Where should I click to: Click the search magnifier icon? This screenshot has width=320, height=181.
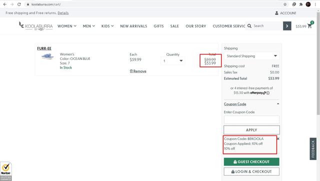(x=249, y=26)
